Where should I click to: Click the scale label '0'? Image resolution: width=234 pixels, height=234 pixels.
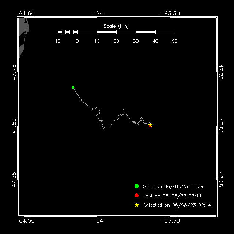77,41
